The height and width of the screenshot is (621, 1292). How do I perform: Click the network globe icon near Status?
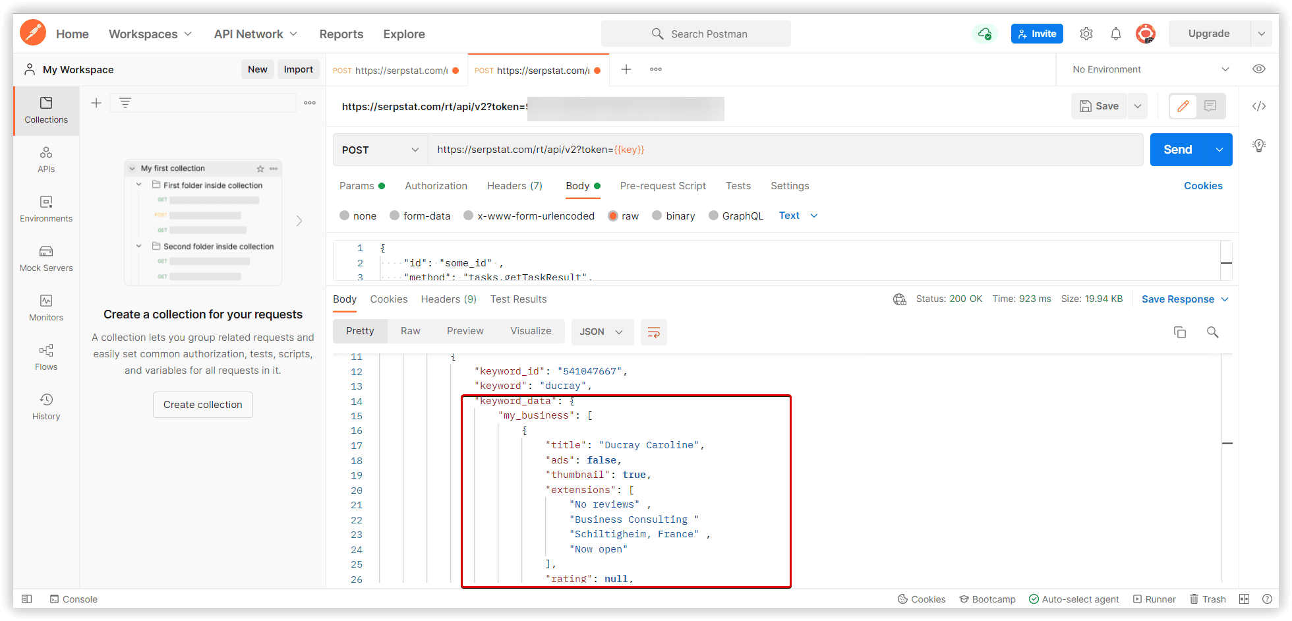click(900, 299)
